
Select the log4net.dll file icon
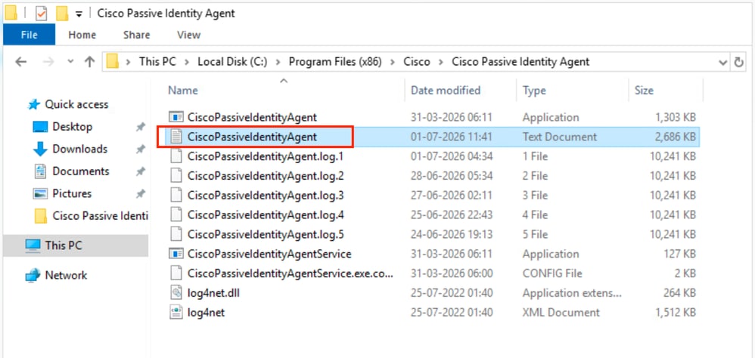177,292
